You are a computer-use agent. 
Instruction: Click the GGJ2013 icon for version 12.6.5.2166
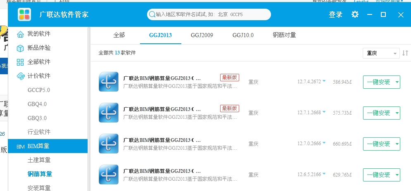pos(109,174)
